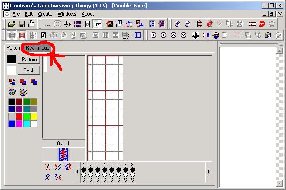Select the magenta color swatch
Screen dimensions: 286x190
pyautogui.click(x=19, y=123)
